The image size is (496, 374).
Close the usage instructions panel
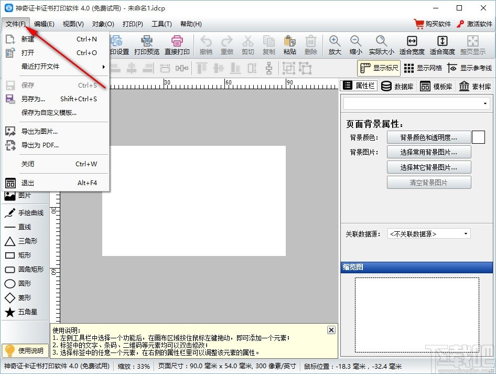click(331, 330)
